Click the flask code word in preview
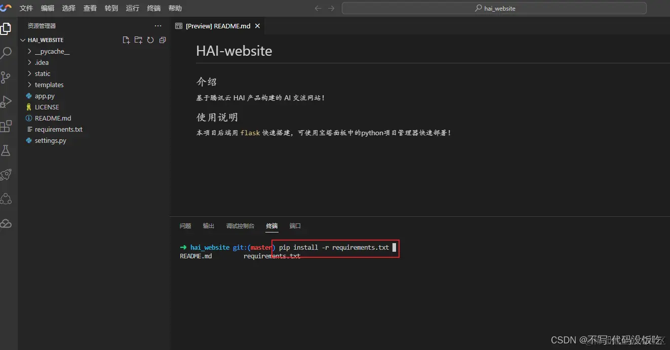 (250, 133)
